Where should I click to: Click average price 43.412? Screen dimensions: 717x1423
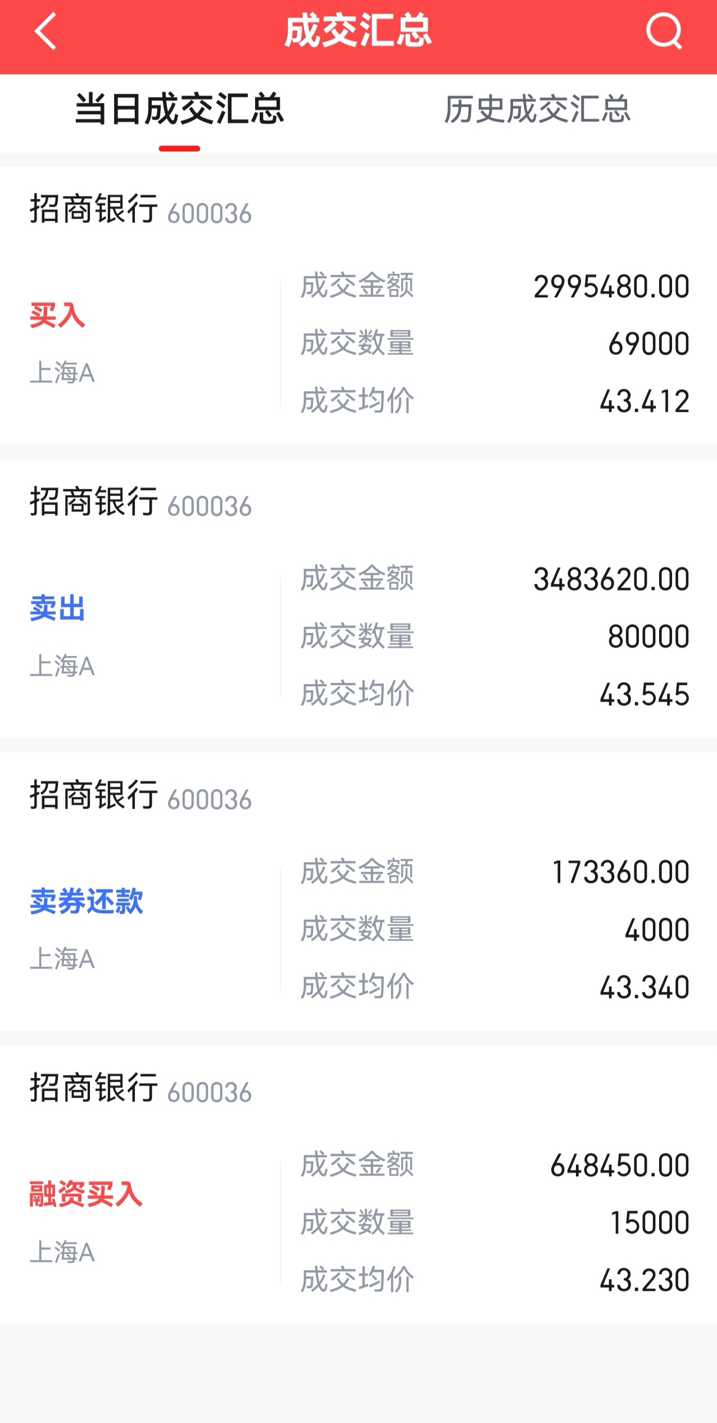click(x=645, y=401)
